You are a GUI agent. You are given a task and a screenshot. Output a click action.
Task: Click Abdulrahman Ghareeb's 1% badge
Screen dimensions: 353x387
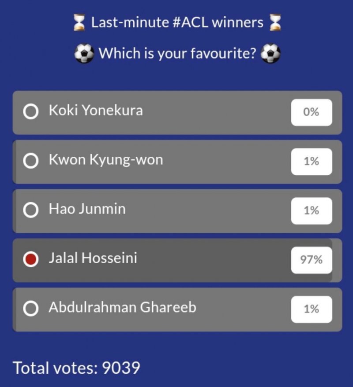[311, 310]
